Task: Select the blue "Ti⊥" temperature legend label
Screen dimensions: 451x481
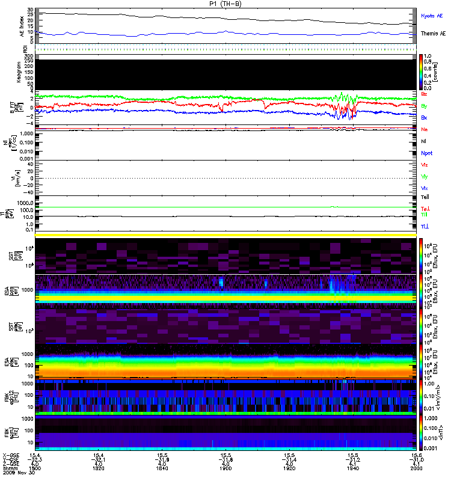Action: [425, 227]
